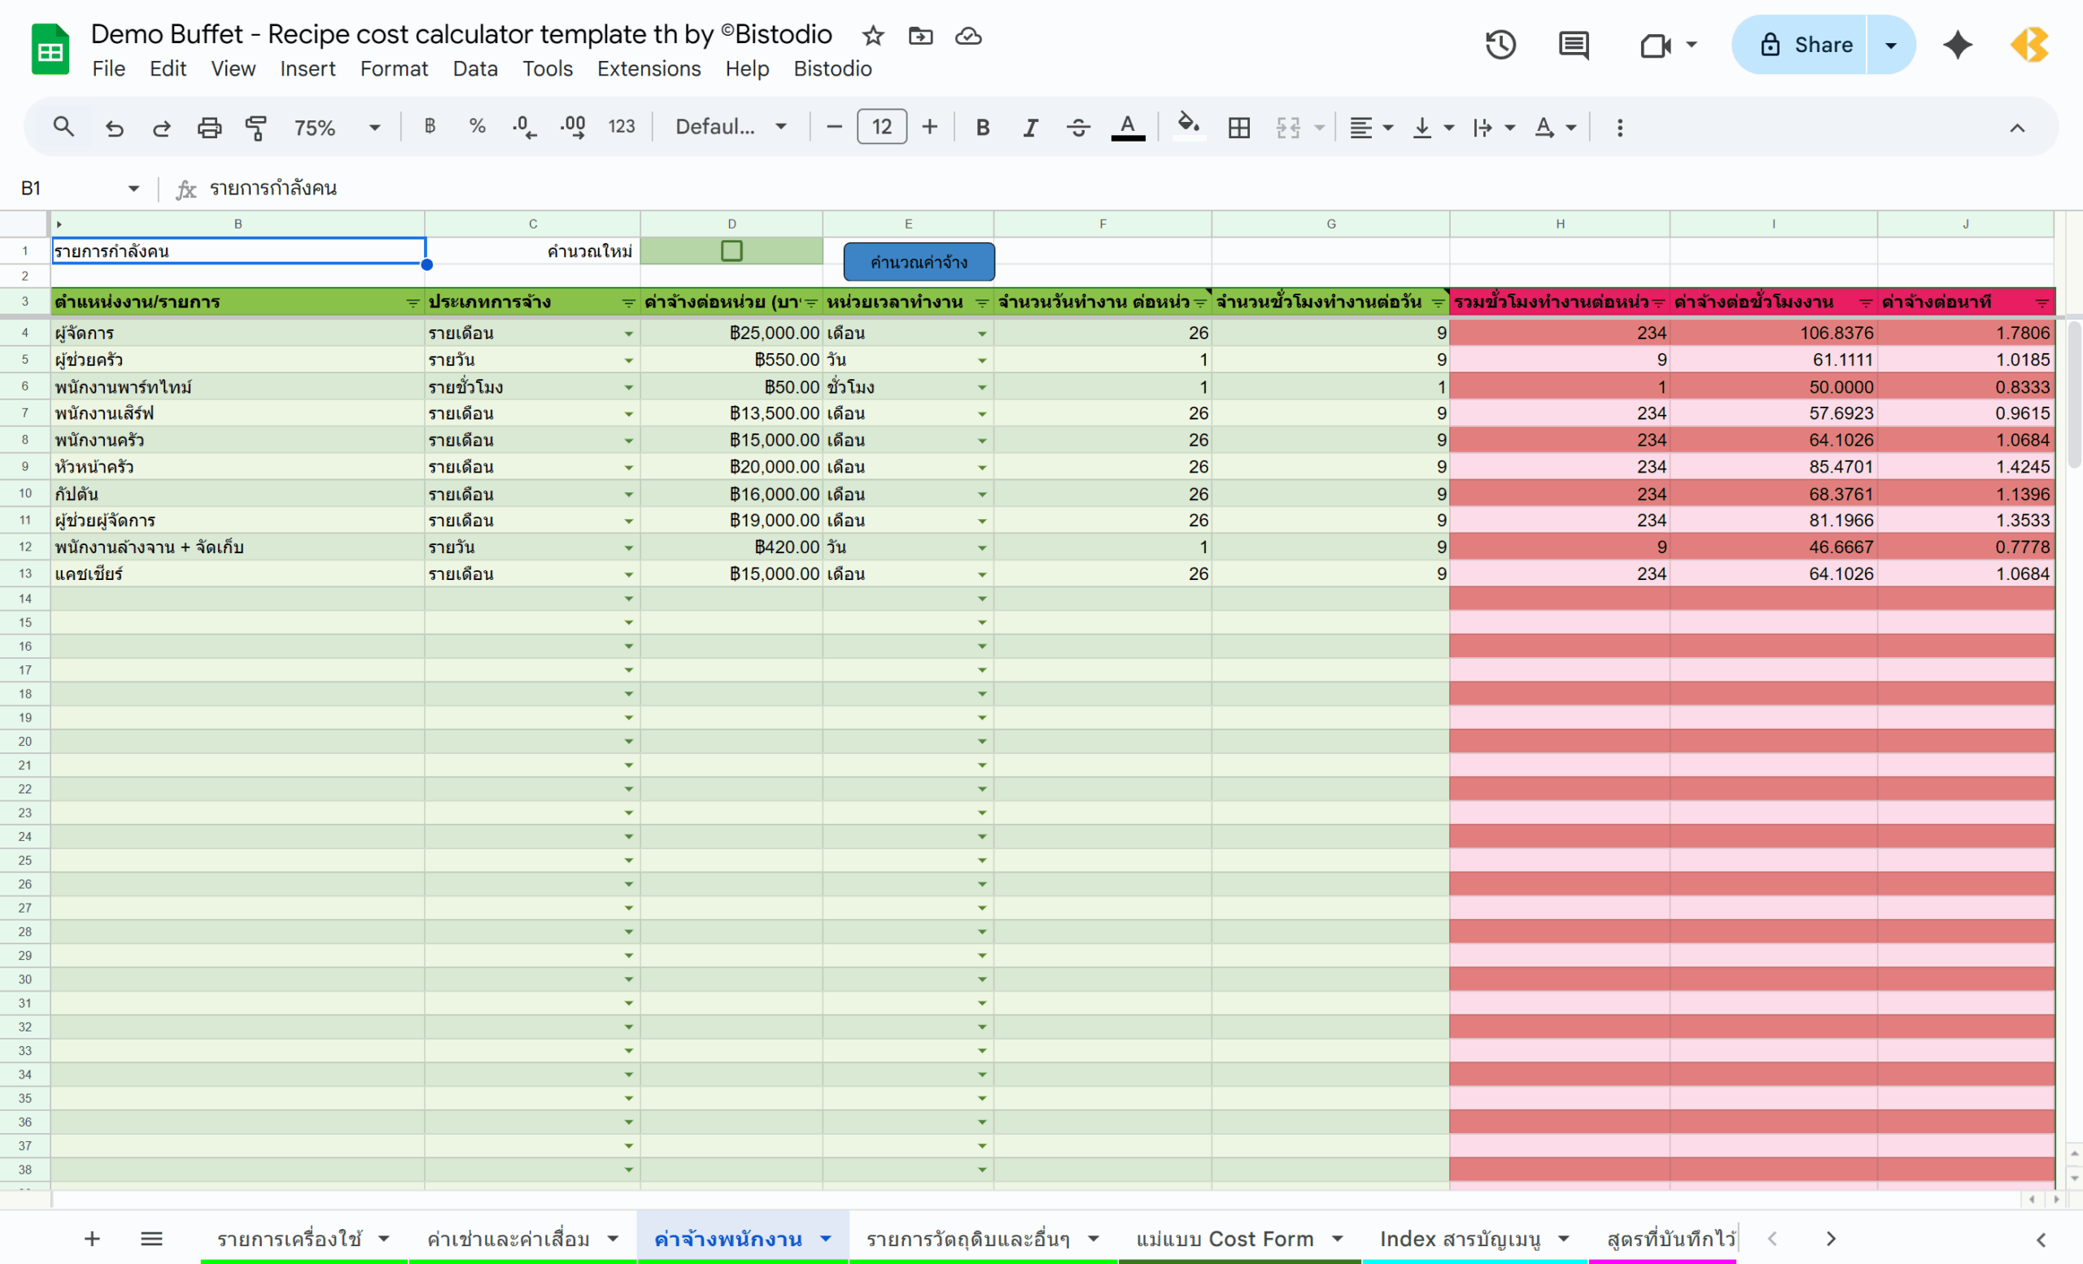The width and height of the screenshot is (2083, 1264).
Task: Open the Extensions menu
Action: click(648, 68)
